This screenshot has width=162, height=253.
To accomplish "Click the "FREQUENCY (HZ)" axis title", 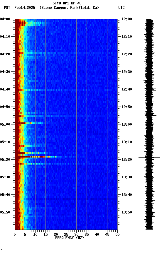I will click(70, 238).
